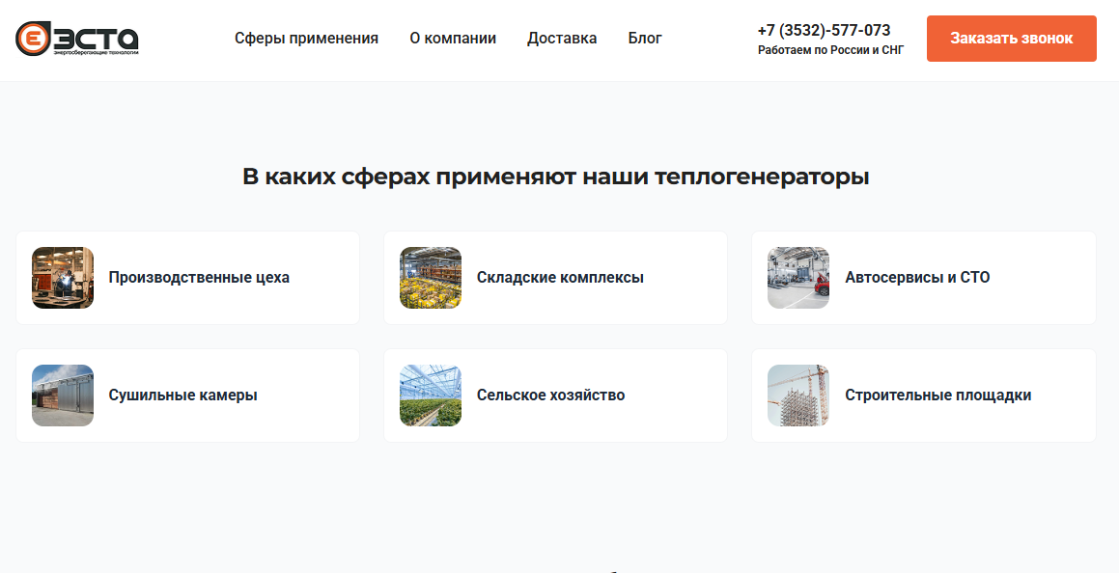Select the Производственные цеха card title
This screenshot has width=1119, height=573.
199,278
